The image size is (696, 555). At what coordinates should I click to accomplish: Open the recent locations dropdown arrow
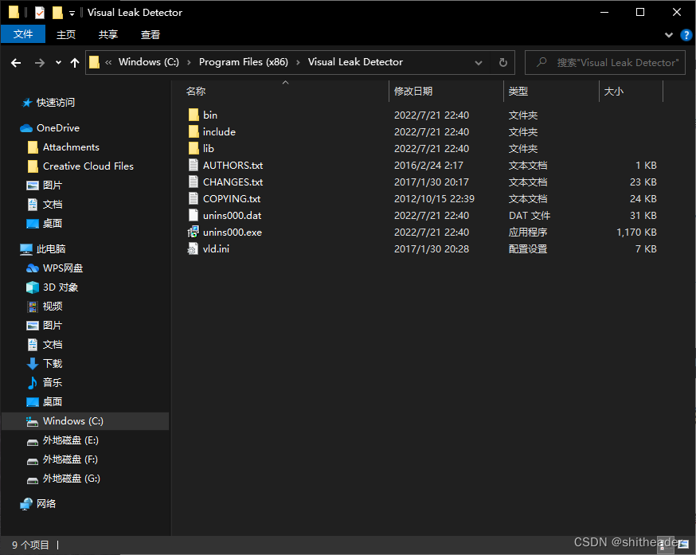58,63
